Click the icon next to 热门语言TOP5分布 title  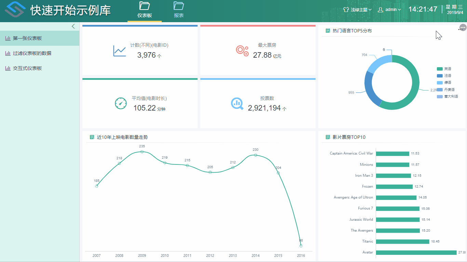[328, 31]
